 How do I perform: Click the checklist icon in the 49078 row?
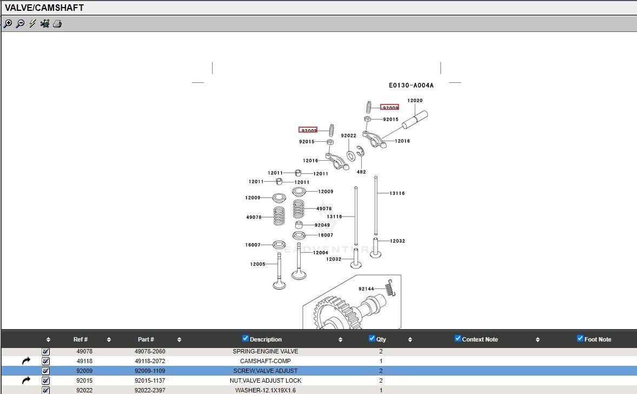pyautogui.click(x=46, y=351)
